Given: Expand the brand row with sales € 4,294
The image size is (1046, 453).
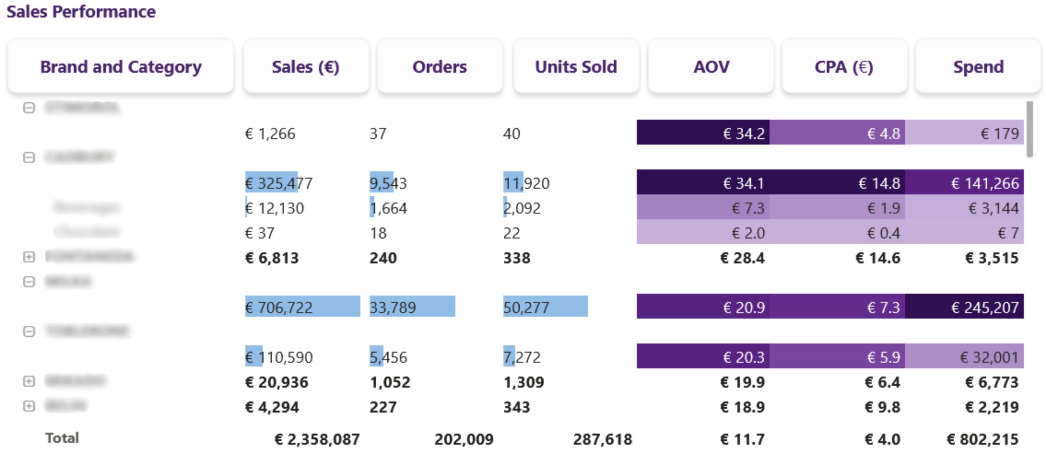Looking at the screenshot, I should pos(29,406).
